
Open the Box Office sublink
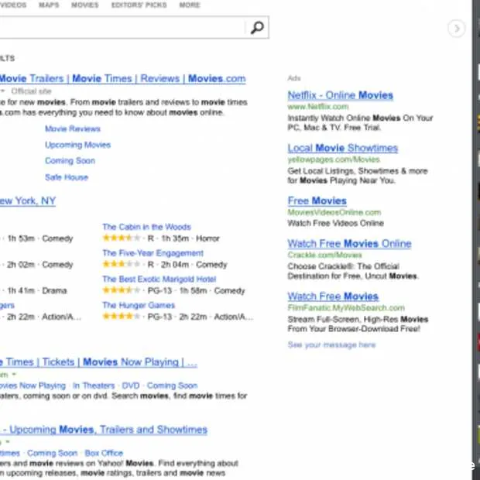pos(104,453)
